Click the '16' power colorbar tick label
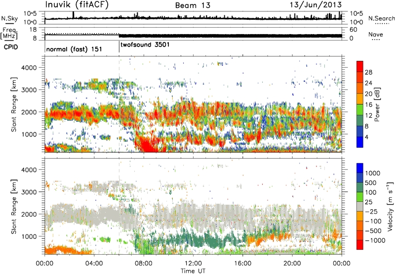This screenshot has height=274, width=395. pyautogui.click(x=368, y=105)
